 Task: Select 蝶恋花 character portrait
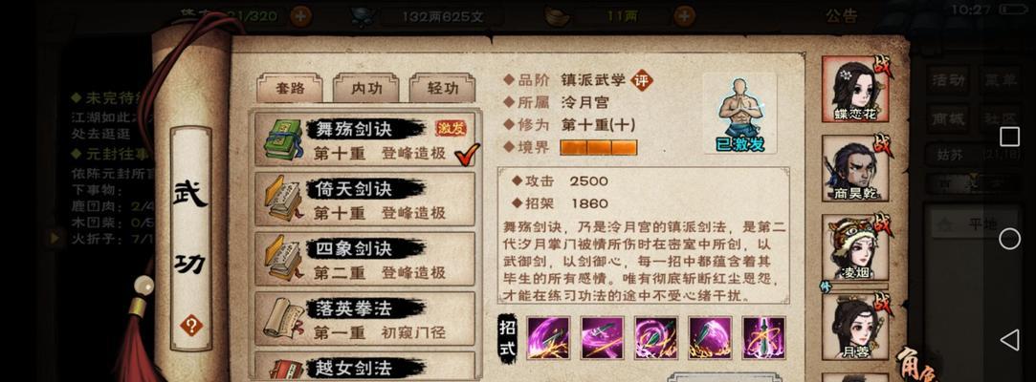click(855, 89)
